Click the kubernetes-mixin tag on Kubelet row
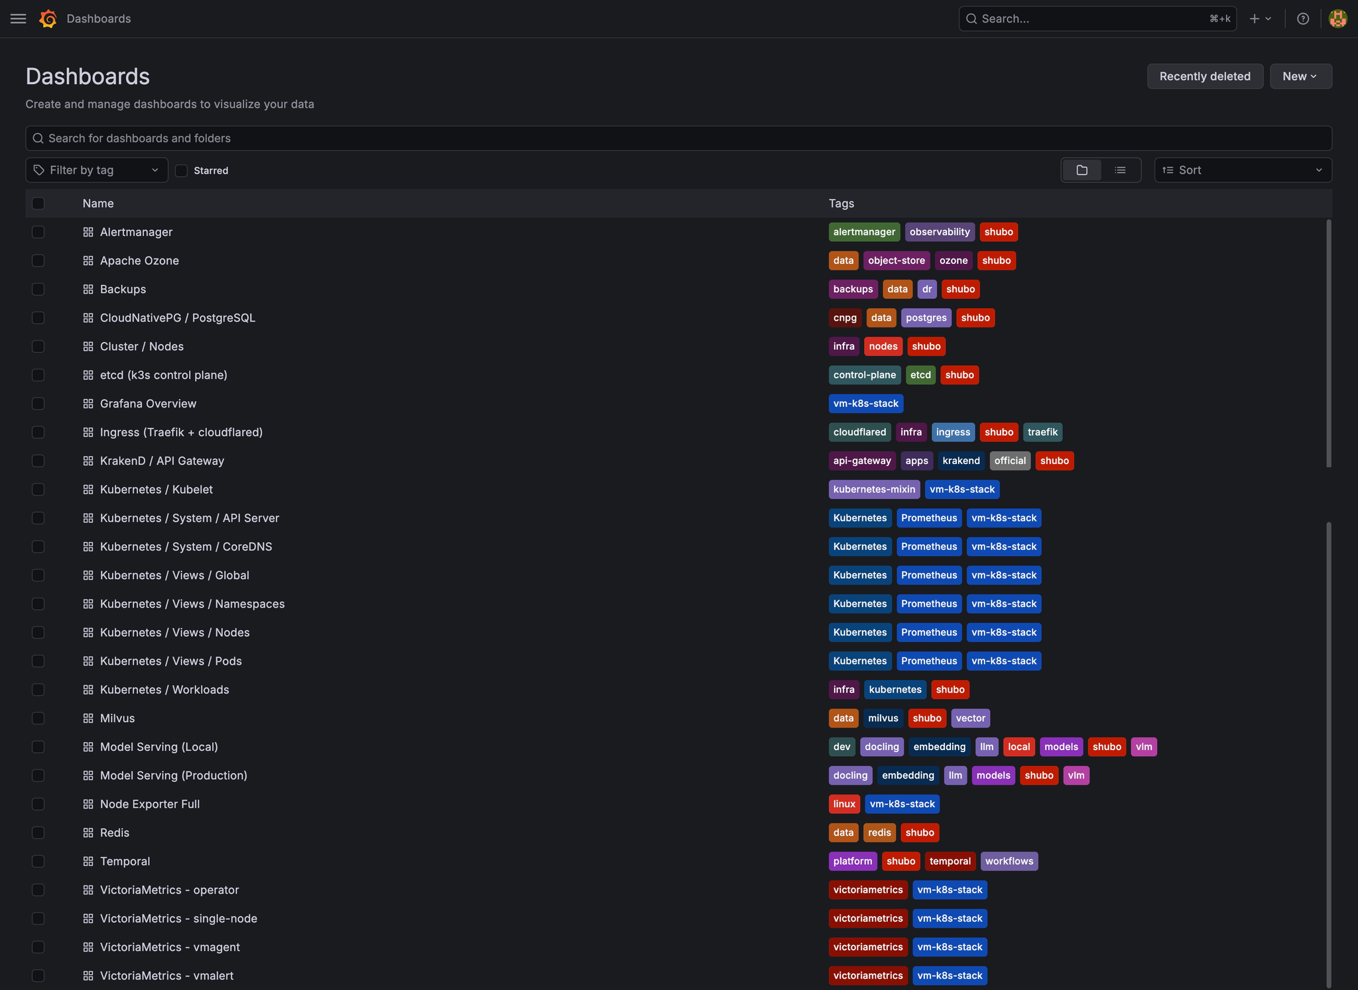 click(874, 490)
